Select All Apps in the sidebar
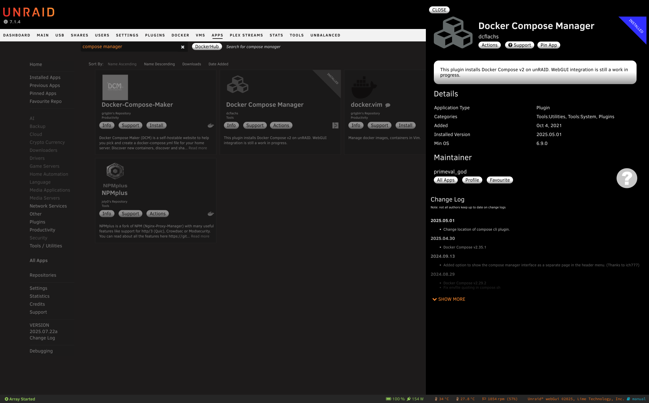 click(39, 261)
